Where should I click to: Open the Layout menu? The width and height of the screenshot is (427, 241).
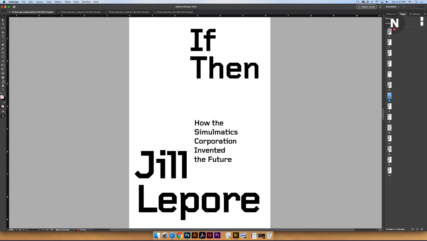coord(39,2)
